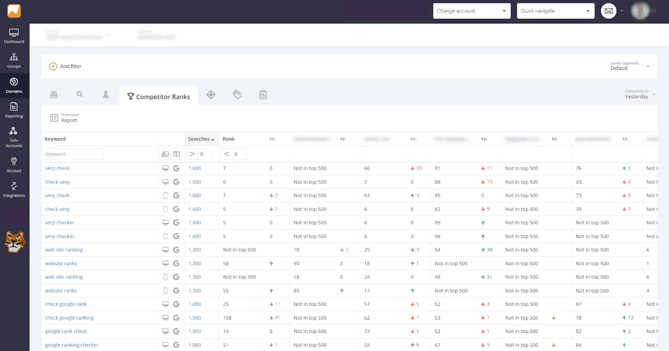Click the device type filter icon

165,154
